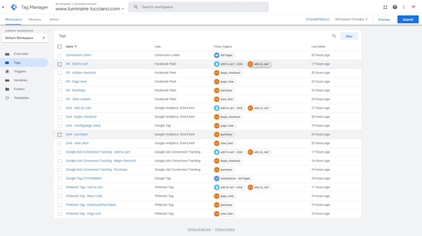
Task: Click the Folders sidebar icon
Action: tap(7, 89)
